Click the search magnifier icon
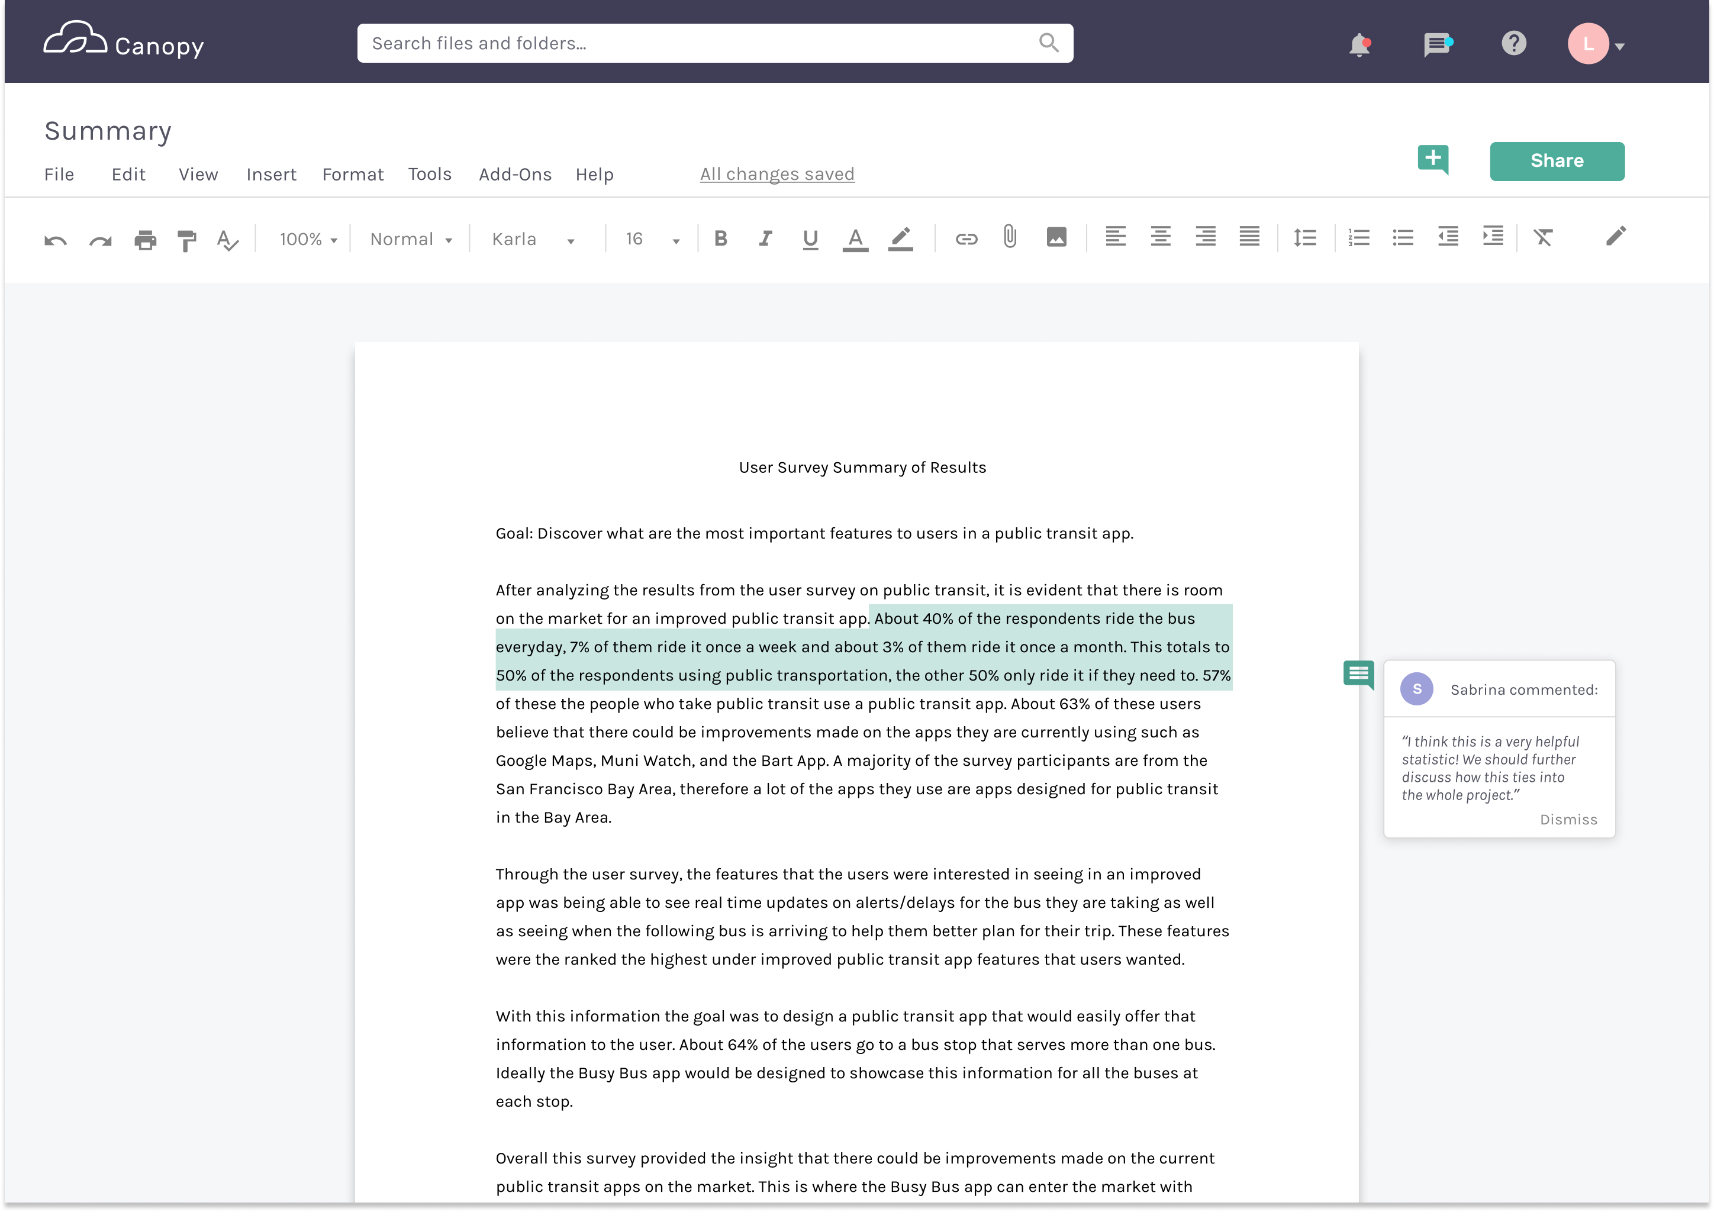The height and width of the screenshot is (1212, 1714). coord(1048,43)
